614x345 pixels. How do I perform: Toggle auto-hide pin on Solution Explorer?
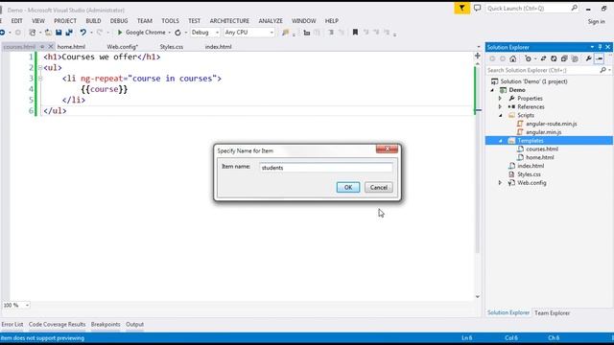click(x=600, y=47)
